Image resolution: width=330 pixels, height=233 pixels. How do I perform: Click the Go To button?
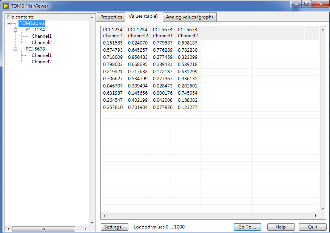tap(247, 227)
